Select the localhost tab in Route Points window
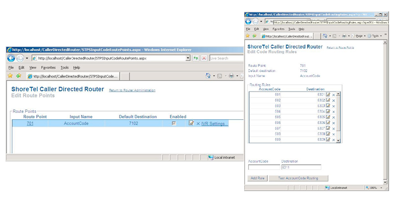 [72, 76]
